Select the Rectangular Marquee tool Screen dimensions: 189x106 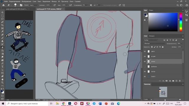coord(2,16)
